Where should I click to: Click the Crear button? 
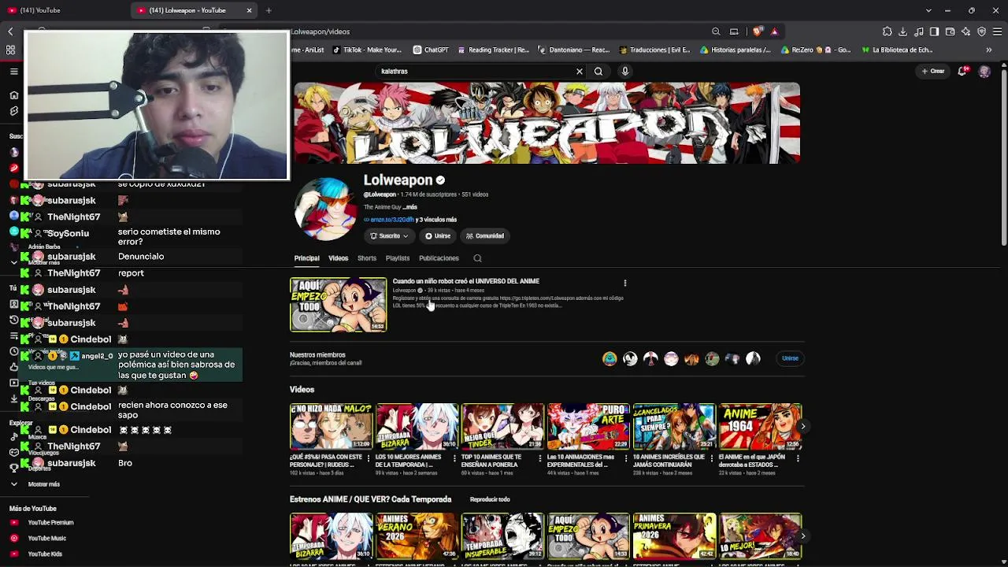click(933, 72)
